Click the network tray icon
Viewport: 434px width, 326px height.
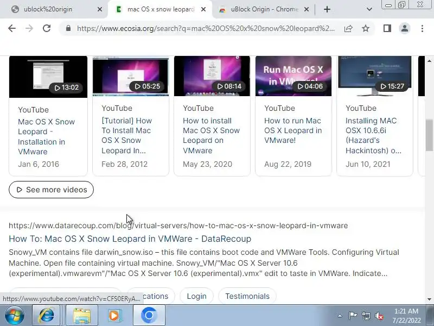pyautogui.click(x=366, y=316)
